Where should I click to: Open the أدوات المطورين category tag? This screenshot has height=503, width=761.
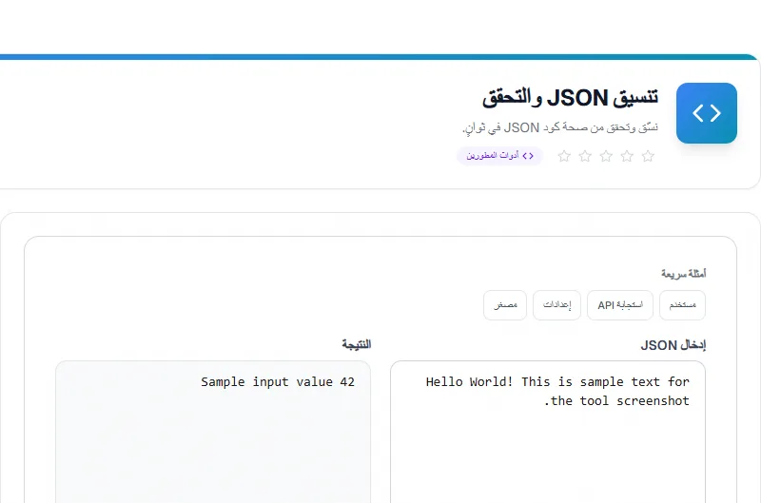pyautogui.click(x=500, y=156)
